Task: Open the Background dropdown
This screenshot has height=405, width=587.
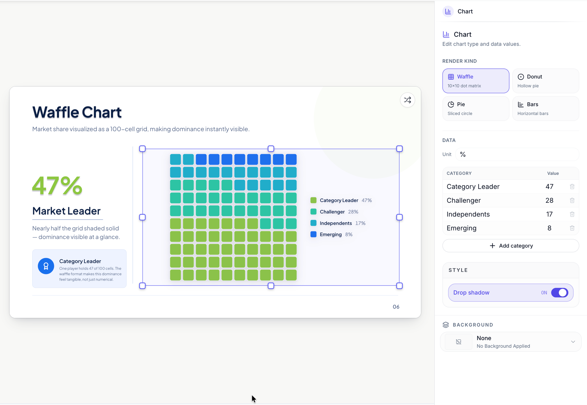Action: click(511, 342)
